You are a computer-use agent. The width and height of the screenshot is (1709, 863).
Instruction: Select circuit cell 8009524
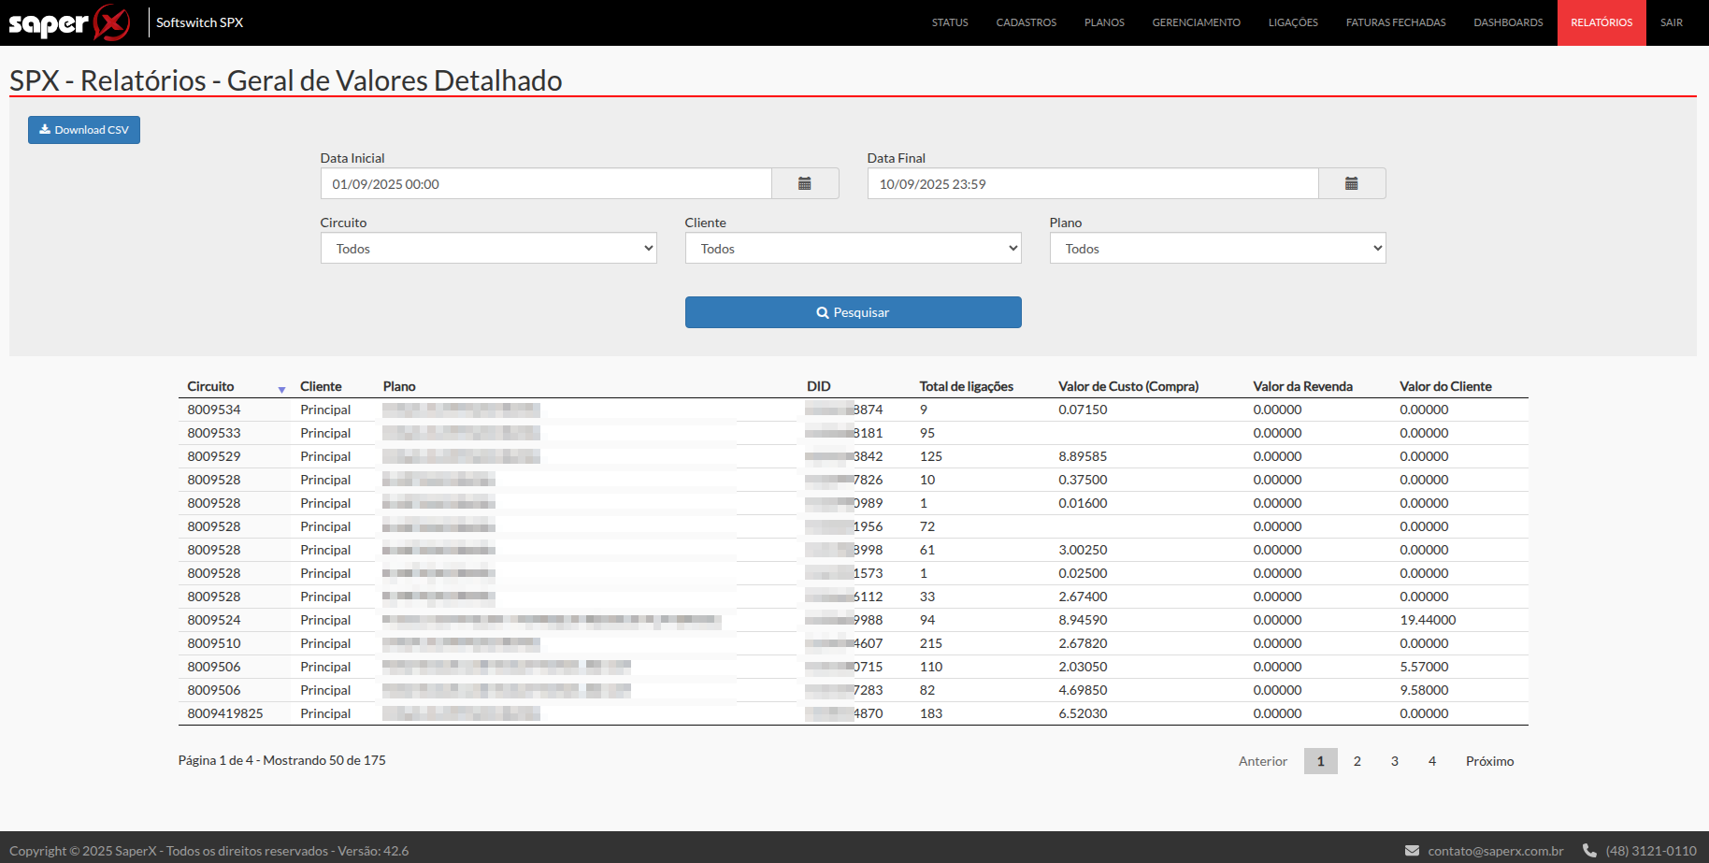coord(214,620)
